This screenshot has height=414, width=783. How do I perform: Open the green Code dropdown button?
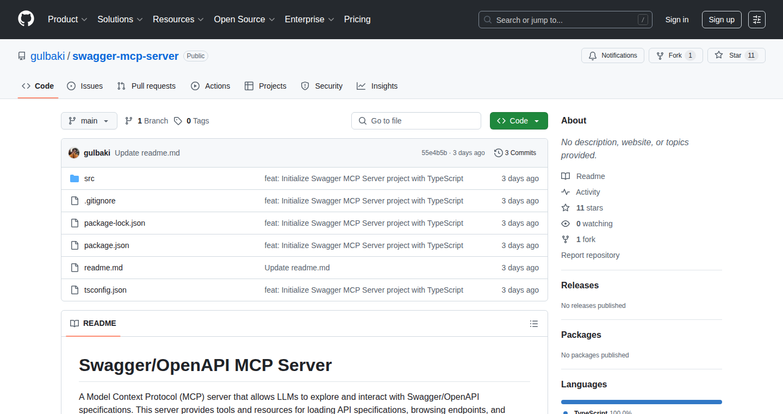519,121
